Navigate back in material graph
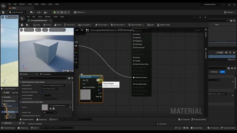Screen dimensions: 237x133 (77, 30)
